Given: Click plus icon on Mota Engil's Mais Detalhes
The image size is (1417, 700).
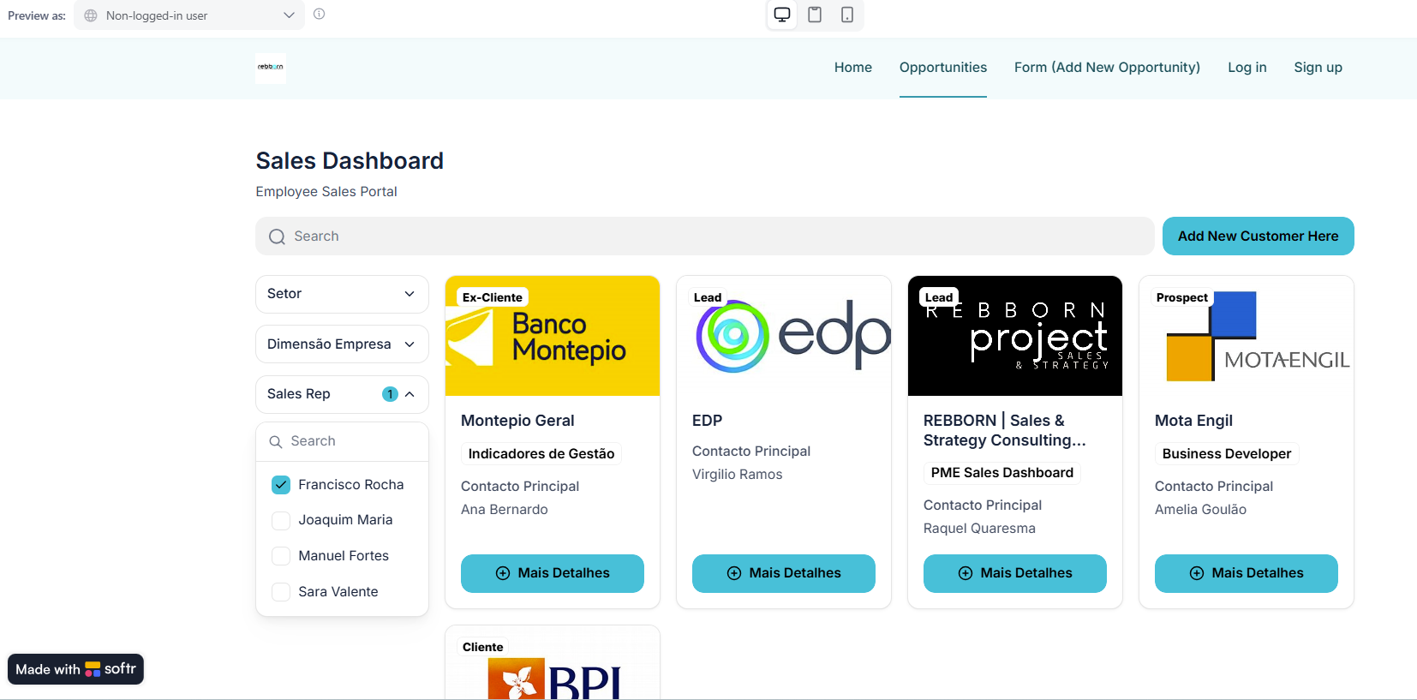Looking at the screenshot, I should (1197, 573).
